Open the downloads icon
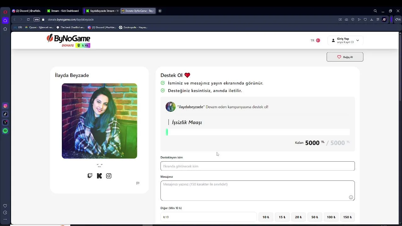The image size is (402, 226). coord(372,19)
